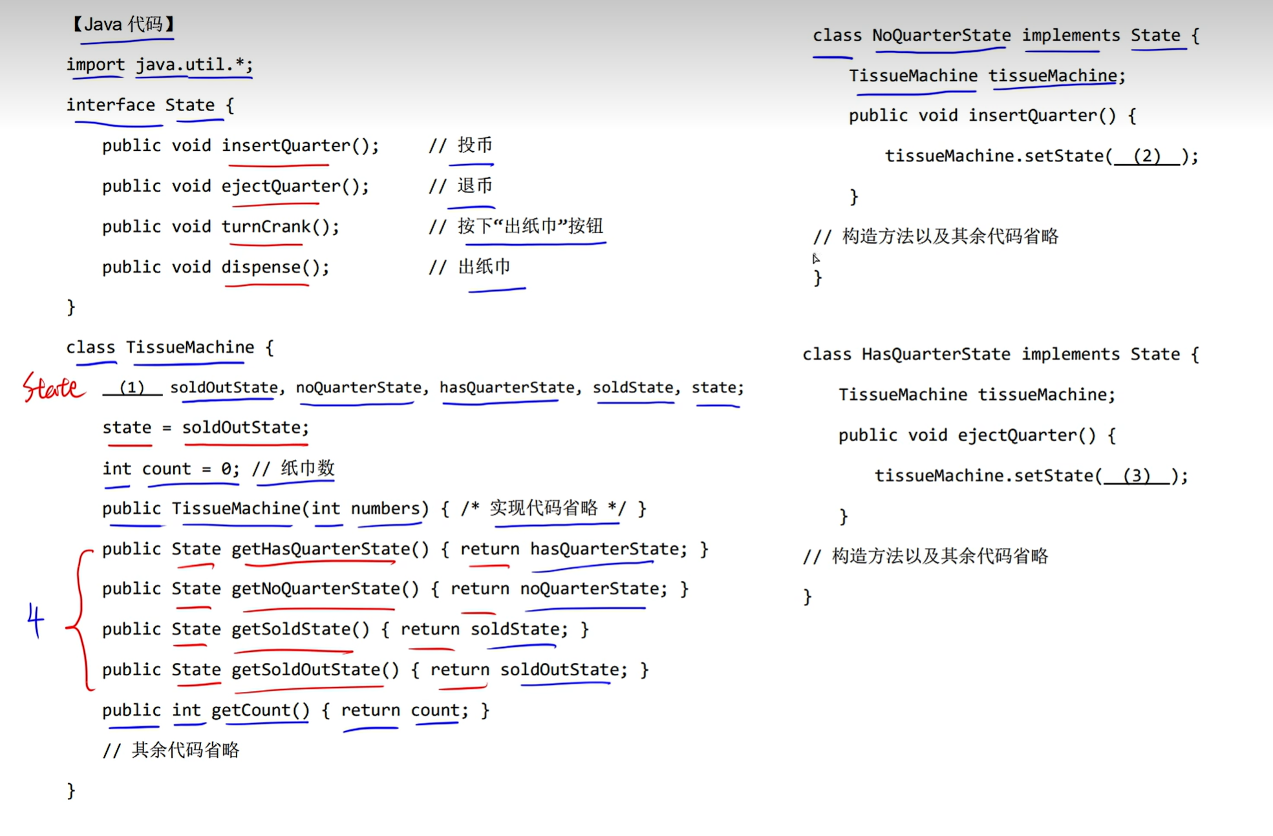Click the 'getSoldState()' method name
The width and height of the screenshot is (1273, 836).
(301, 629)
